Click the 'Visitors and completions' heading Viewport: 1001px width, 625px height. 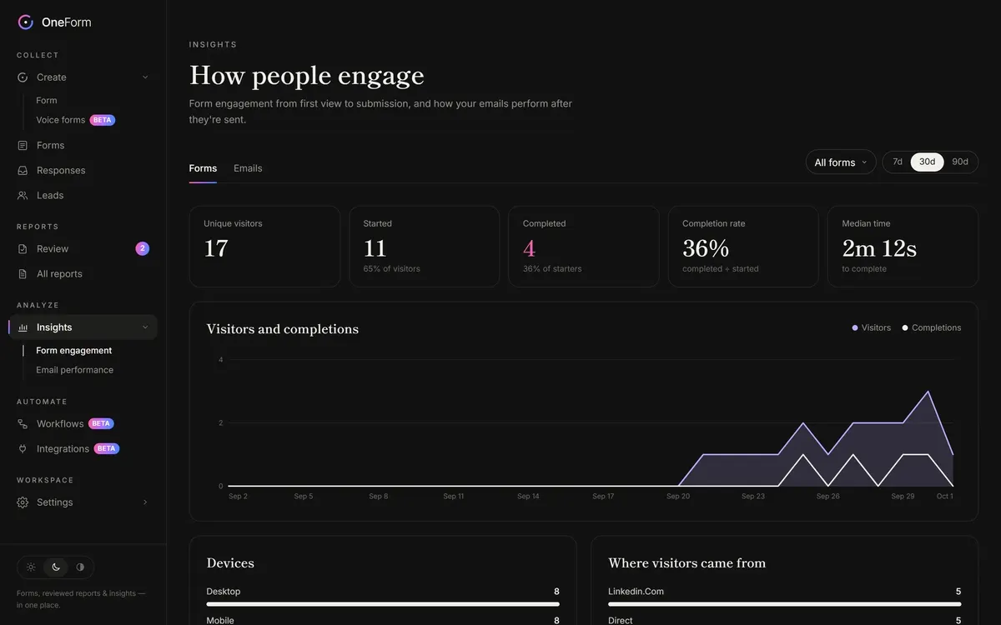pos(283,329)
